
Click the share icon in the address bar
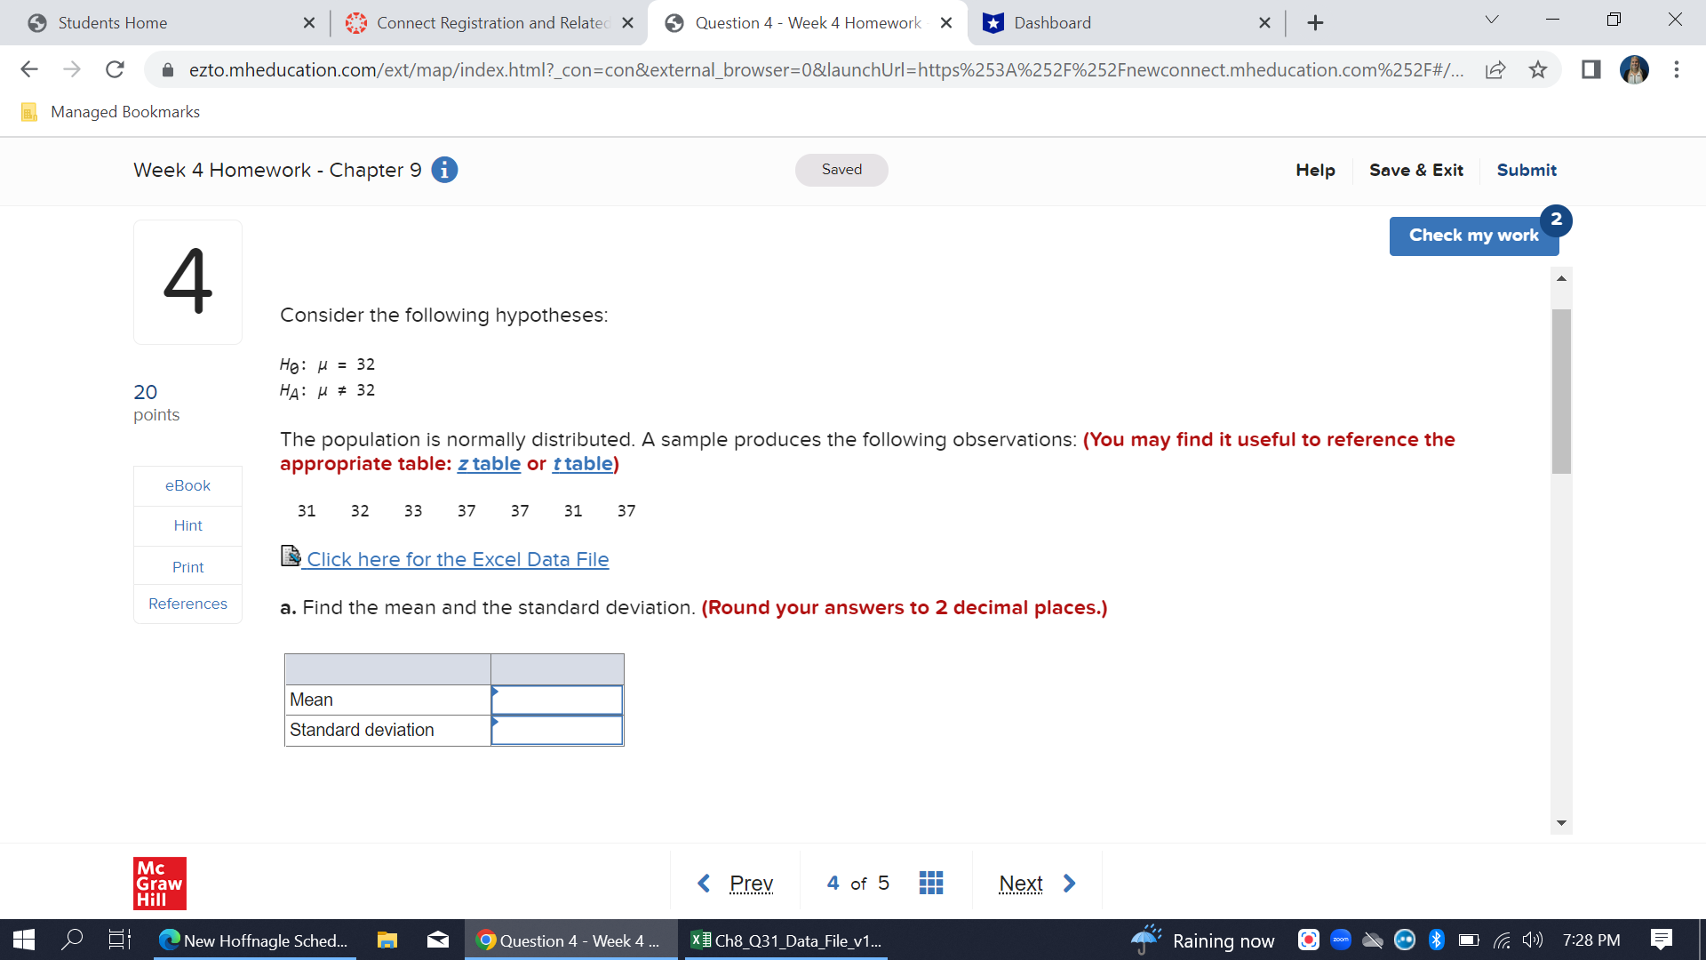tap(1496, 69)
